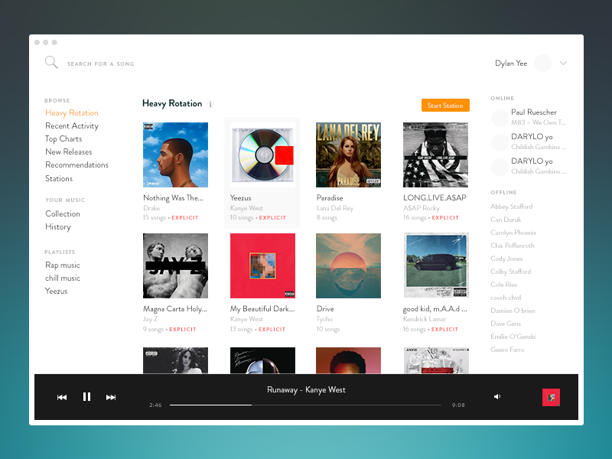Open My Beautiful Dark Twisted Fantasy cover
This screenshot has width=612, height=459.
(262, 265)
